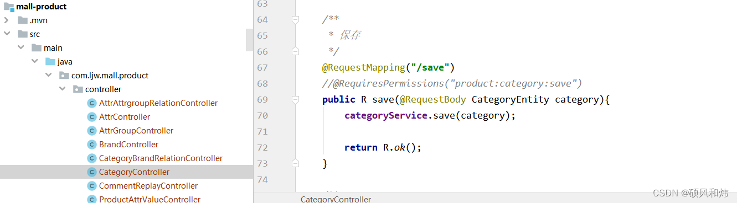The width and height of the screenshot is (737, 203).
Task: Click the commented @RequiresPermissions line
Action: (x=452, y=84)
